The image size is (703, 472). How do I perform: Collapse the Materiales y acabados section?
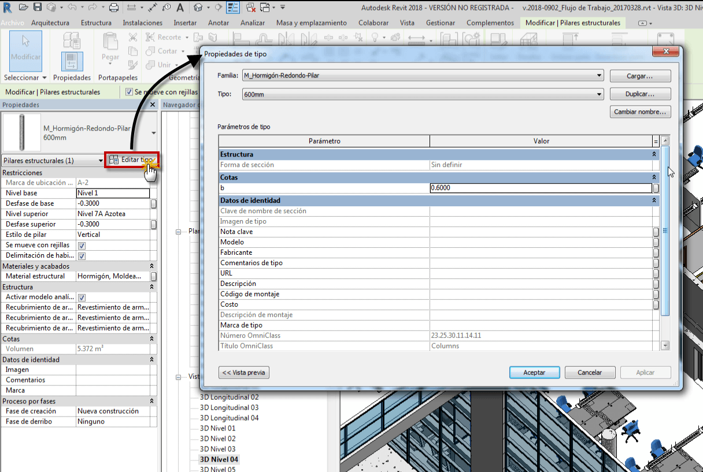(x=152, y=266)
